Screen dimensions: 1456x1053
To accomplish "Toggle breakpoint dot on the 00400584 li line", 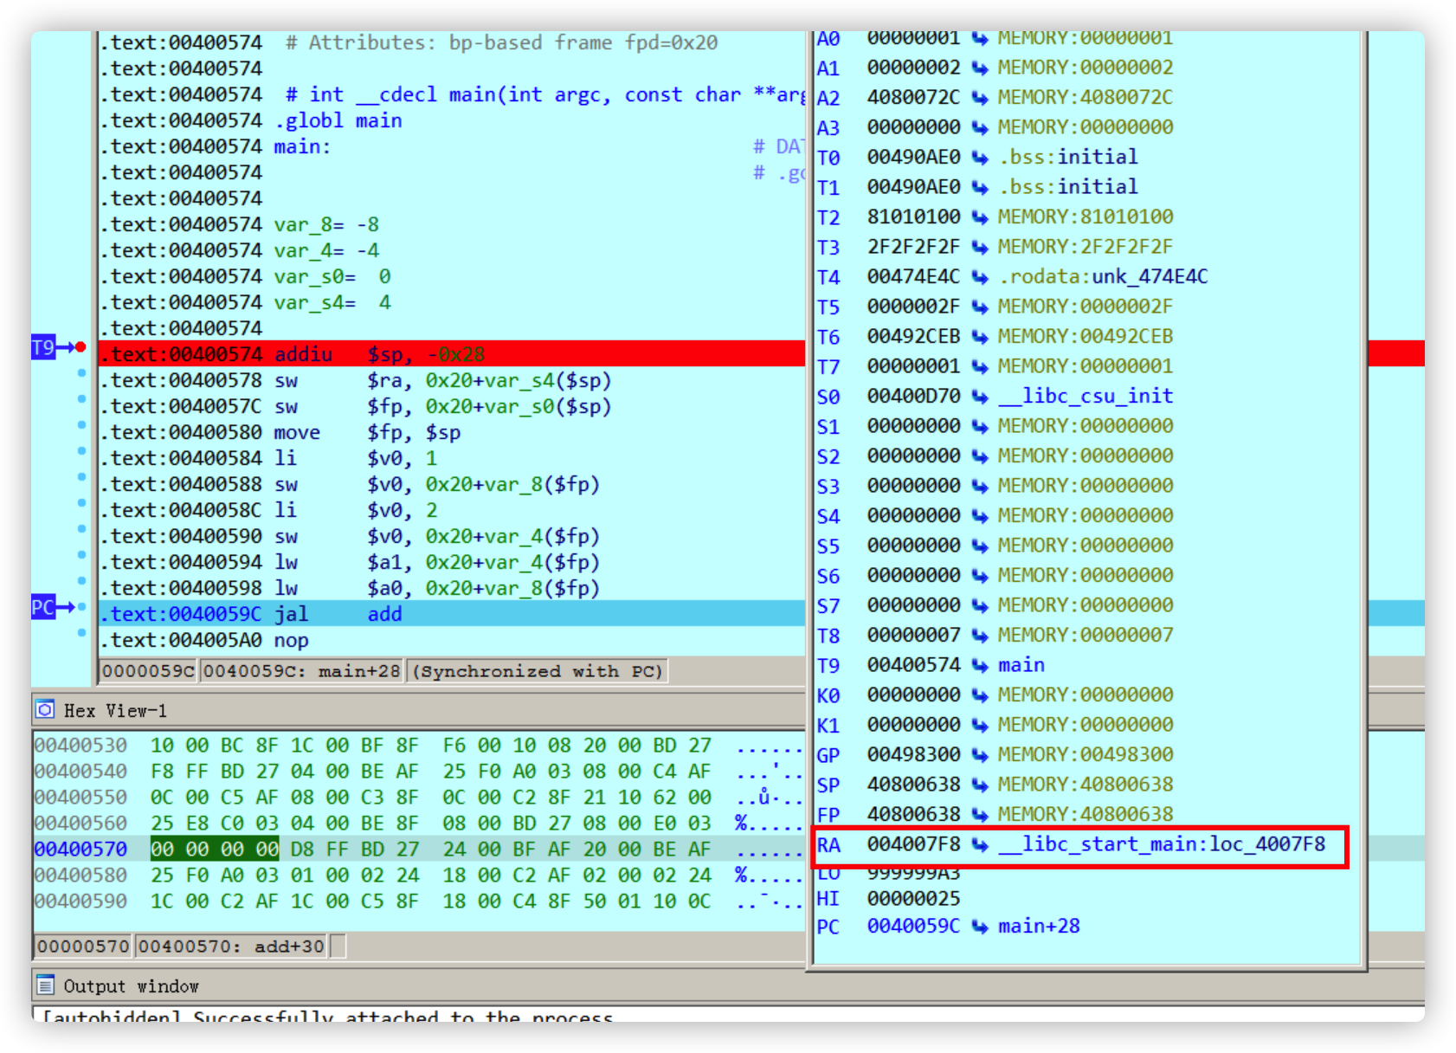I will (81, 451).
